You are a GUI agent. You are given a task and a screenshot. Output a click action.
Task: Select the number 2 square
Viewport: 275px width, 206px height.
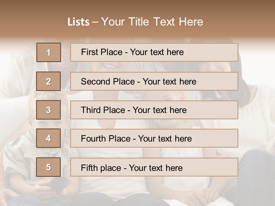pos(48,81)
